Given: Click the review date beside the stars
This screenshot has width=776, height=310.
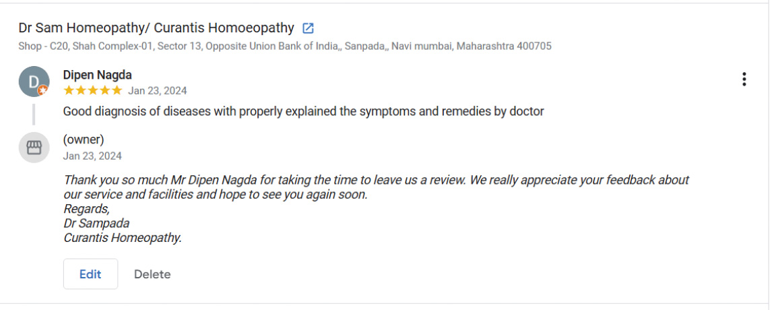Looking at the screenshot, I should (x=158, y=91).
